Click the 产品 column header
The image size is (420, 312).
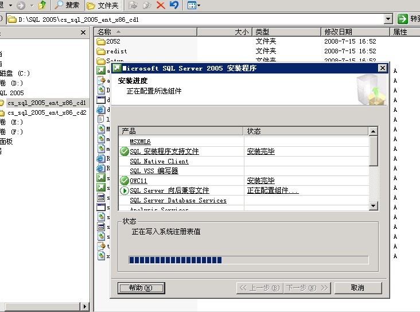point(181,131)
